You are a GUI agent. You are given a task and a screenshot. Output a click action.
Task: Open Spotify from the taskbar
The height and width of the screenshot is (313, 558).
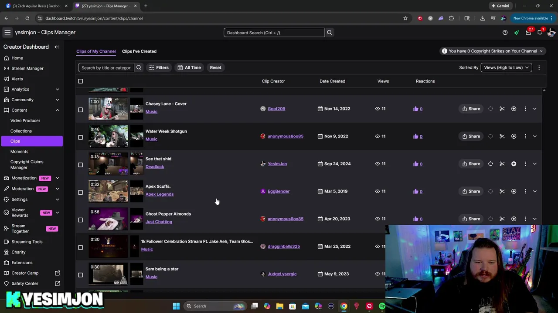[382, 306]
